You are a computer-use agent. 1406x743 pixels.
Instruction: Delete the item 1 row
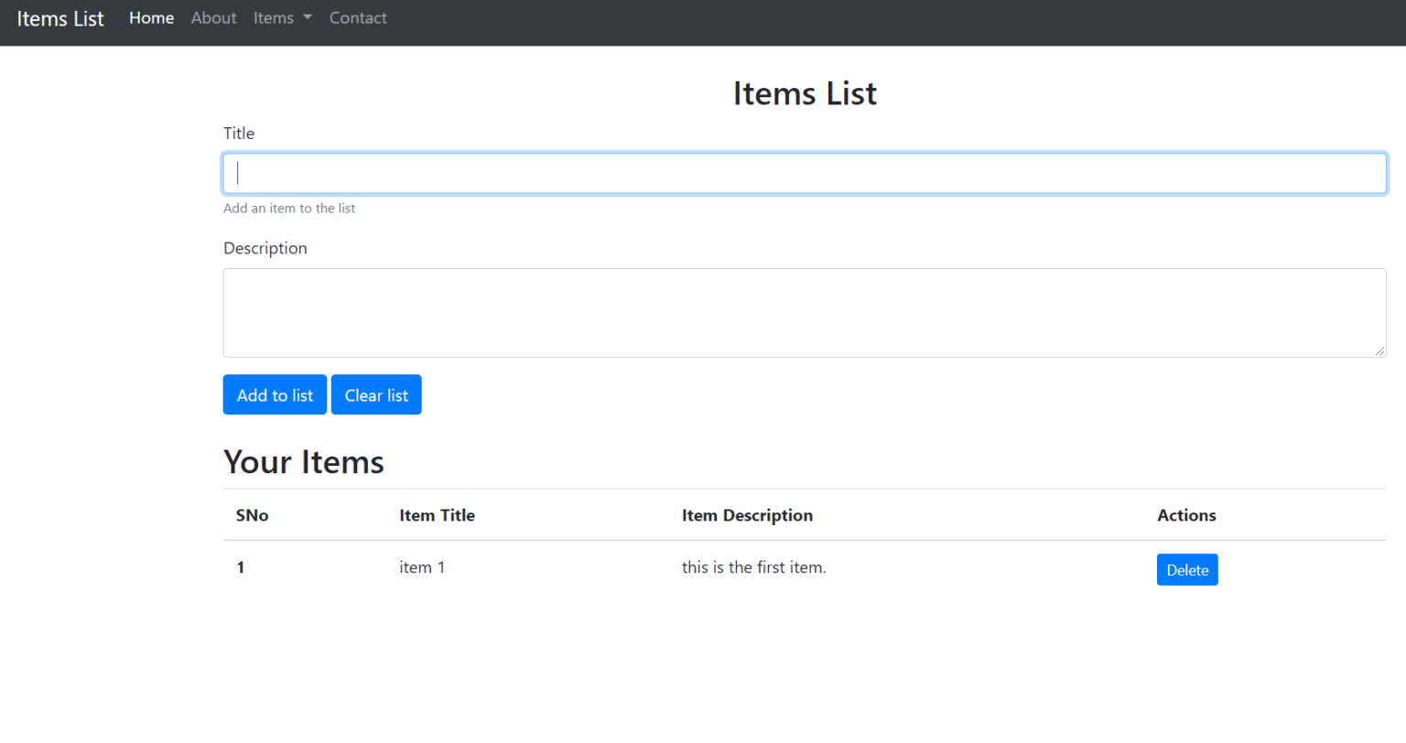tap(1187, 569)
